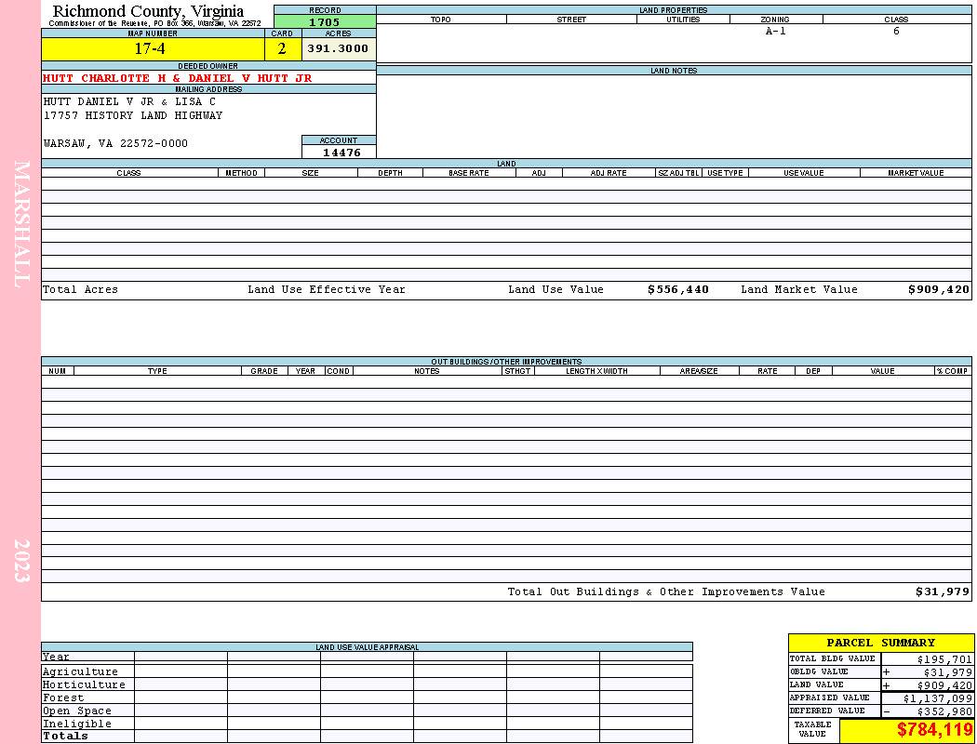This screenshot has width=977, height=744.
Task: Click address line 17757 HISTORY LAND HIGHWAY
Action: pos(133,116)
